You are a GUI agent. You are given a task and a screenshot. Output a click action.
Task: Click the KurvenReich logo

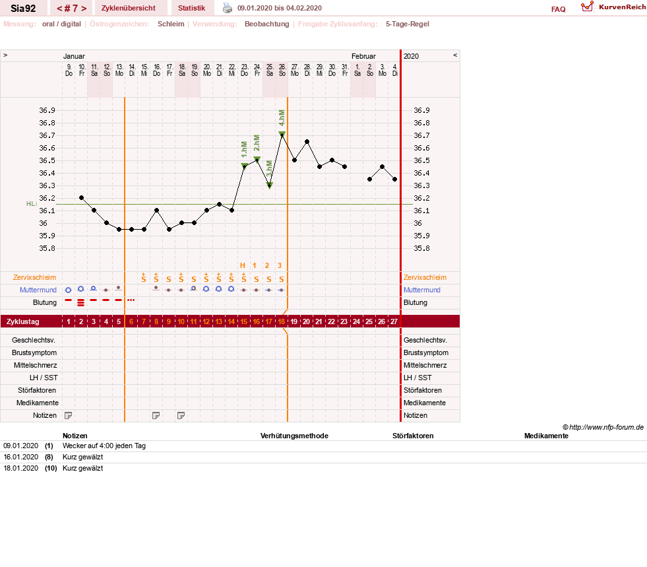tap(613, 7)
